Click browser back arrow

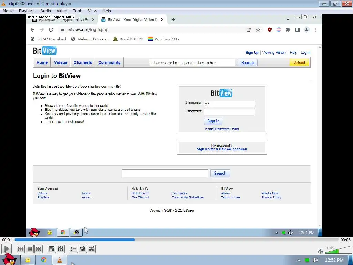click(x=32, y=30)
